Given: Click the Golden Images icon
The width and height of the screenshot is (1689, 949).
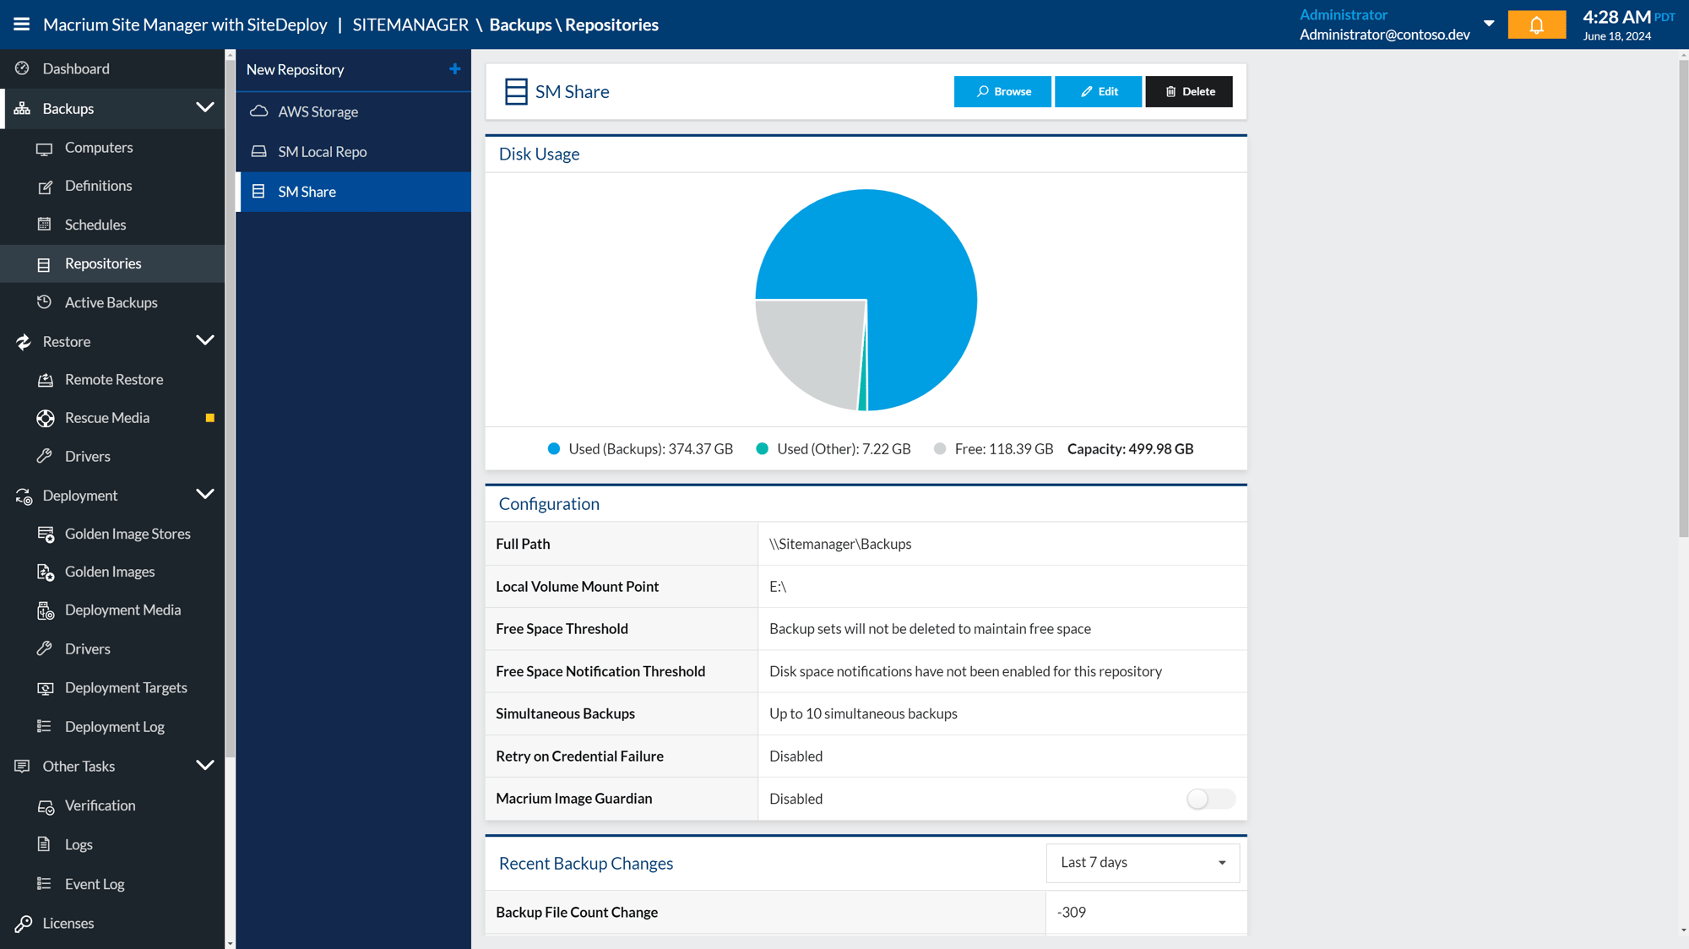Looking at the screenshot, I should point(46,572).
